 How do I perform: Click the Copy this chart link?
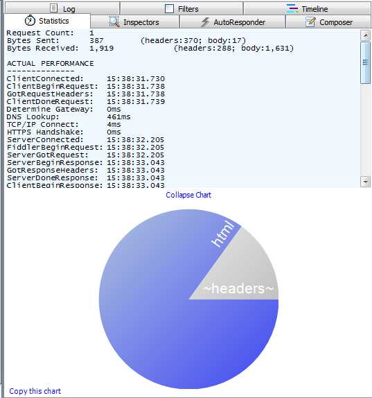[x=35, y=391]
